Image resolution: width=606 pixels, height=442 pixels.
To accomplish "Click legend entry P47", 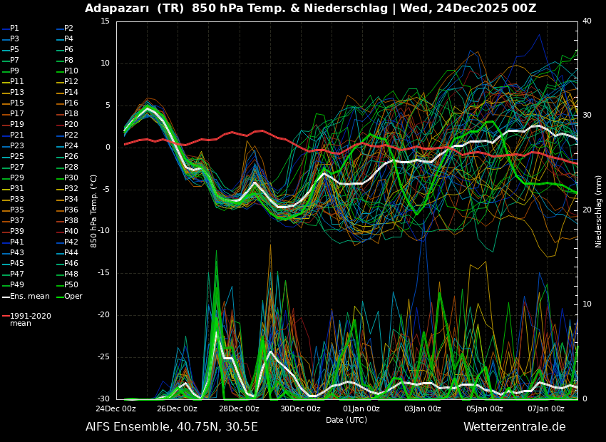I will pyautogui.click(x=13, y=274).
